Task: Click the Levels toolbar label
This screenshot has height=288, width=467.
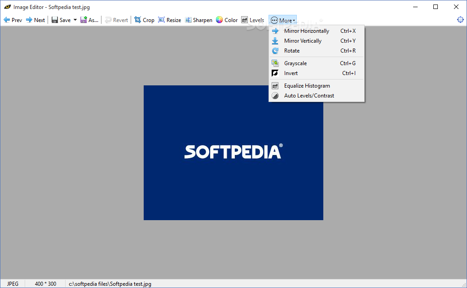Action: [257, 20]
